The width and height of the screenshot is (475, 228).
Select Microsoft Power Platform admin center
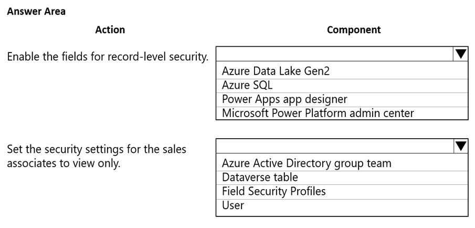318,113
